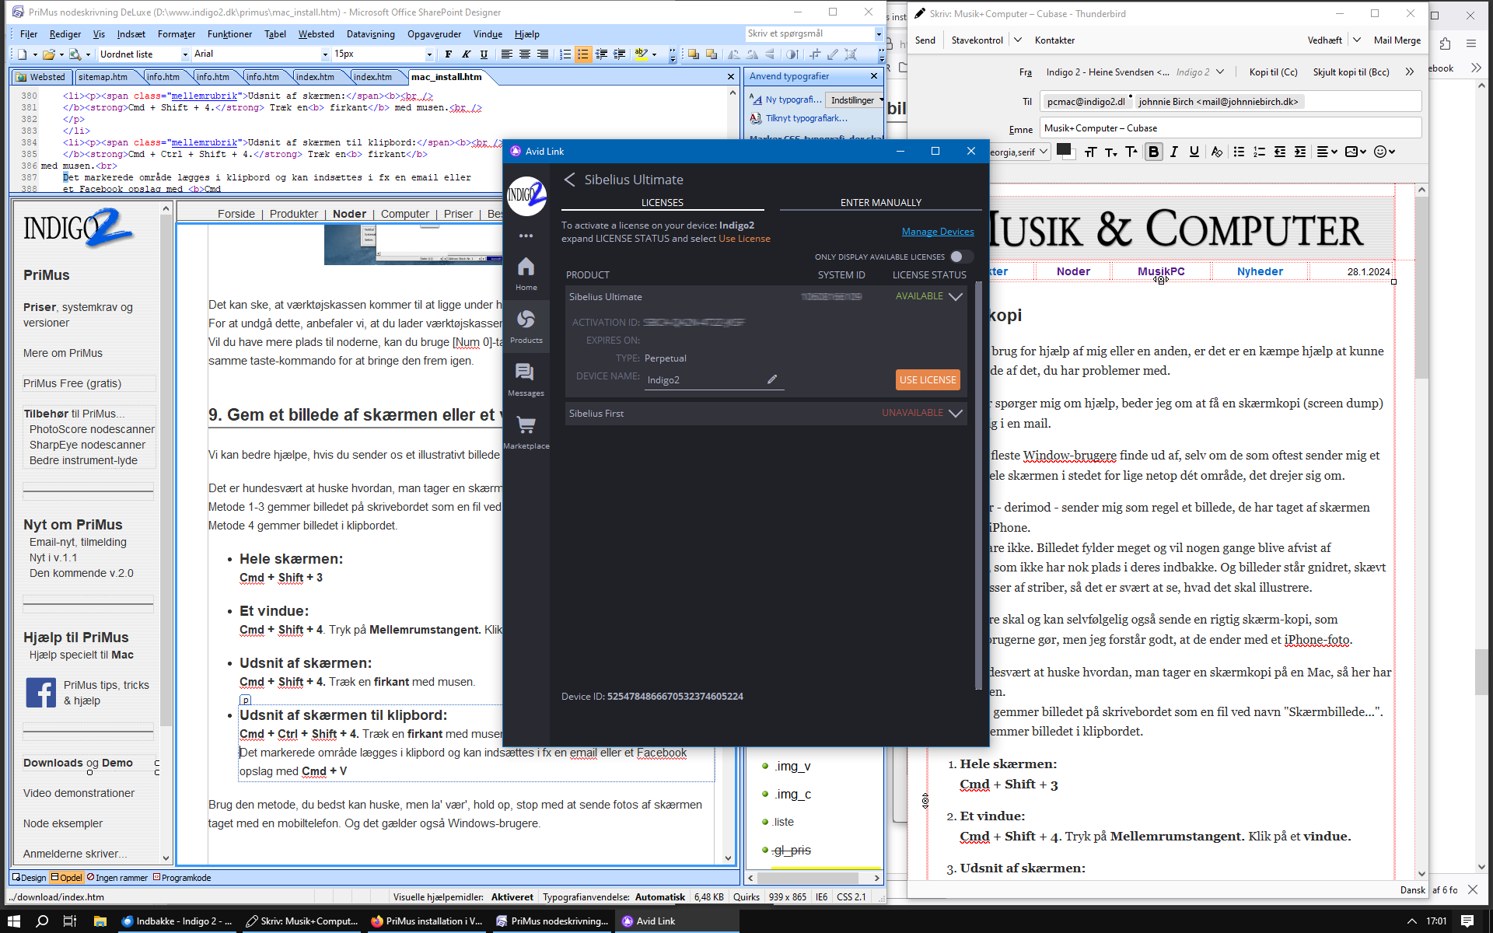Toggle Italic in Thunderbird compose toolbar

click(x=1174, y=152)
